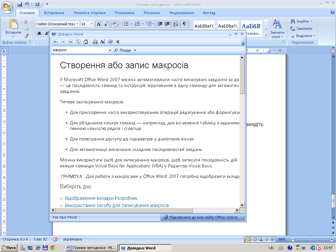Viewport: 336px width, 252px height.
Task: Open the Розмітка сторінки tab
Action: (90, 13)
